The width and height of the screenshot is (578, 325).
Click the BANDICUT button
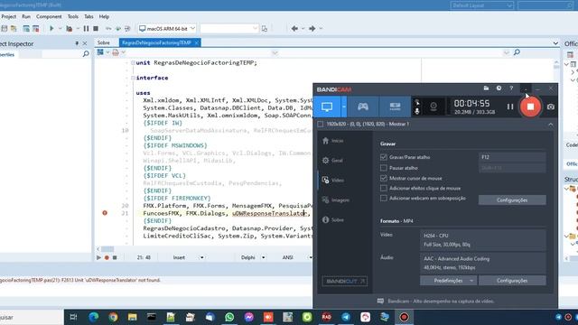345,281
